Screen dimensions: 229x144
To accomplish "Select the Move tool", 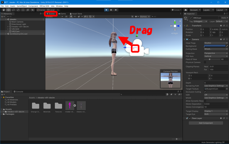I will [8, 10].
